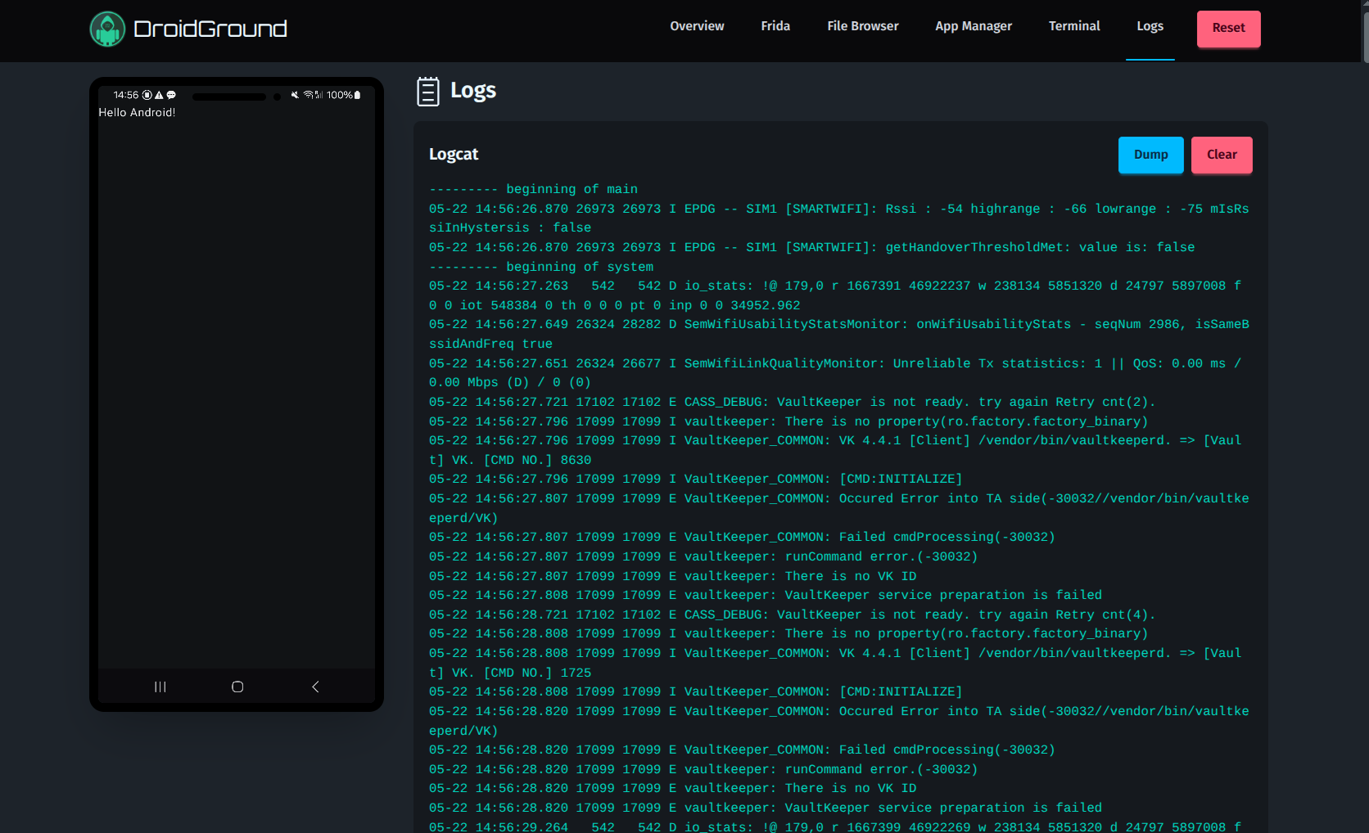Switch to the Terminal page

click(1074, 26)
